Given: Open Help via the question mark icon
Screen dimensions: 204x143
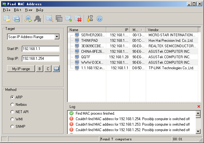Looking at the screenshot, I should 99,19.
